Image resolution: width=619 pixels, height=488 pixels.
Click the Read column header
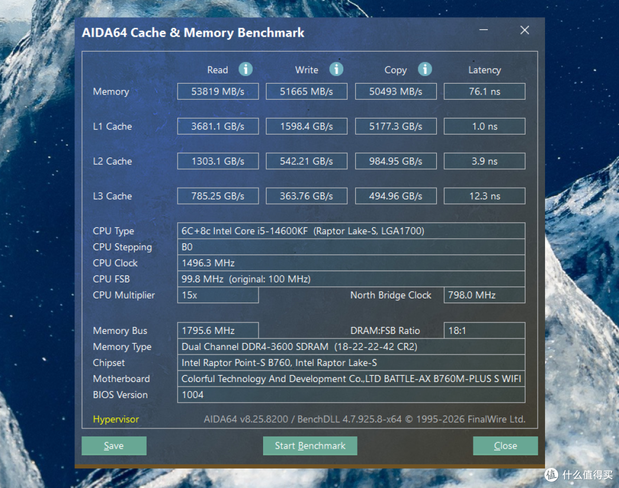(x=218, y=70)
